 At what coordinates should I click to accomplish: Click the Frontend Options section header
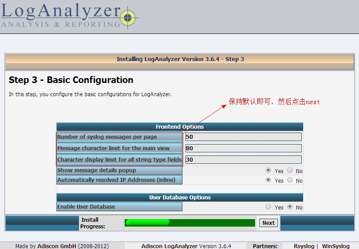click(180, 126)
